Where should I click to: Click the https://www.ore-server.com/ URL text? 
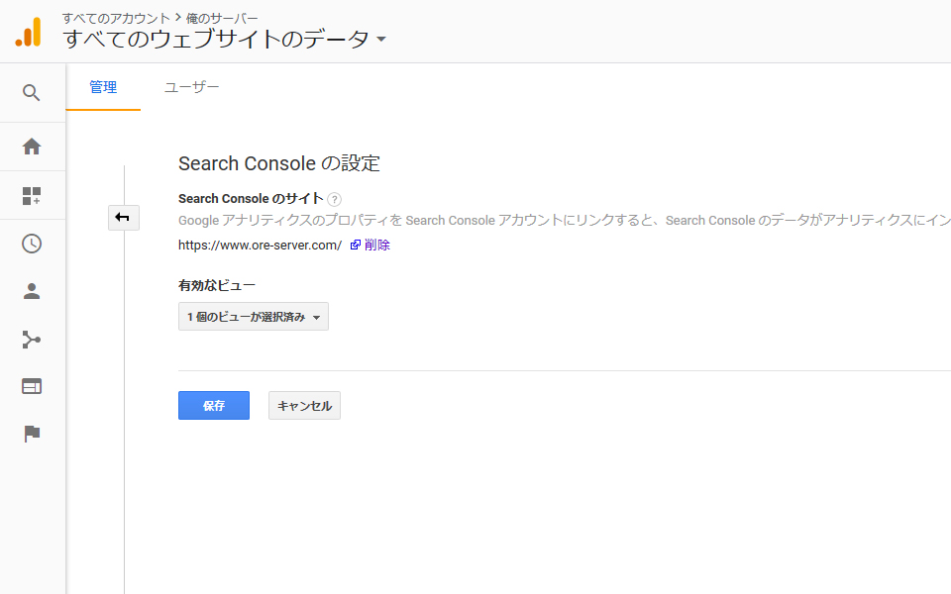261,245
